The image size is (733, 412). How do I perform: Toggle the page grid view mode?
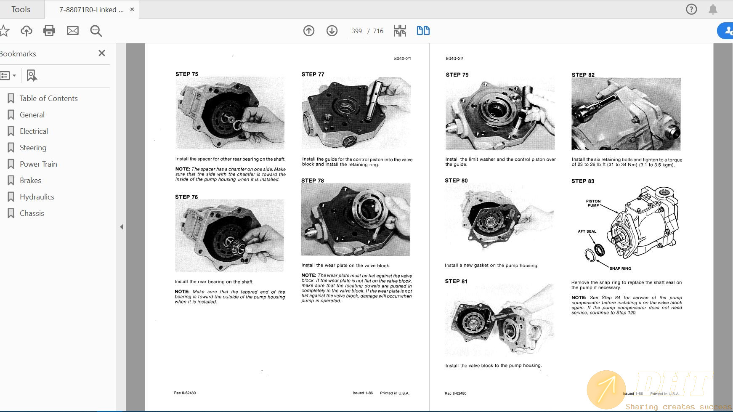click(x=399, y=31)
